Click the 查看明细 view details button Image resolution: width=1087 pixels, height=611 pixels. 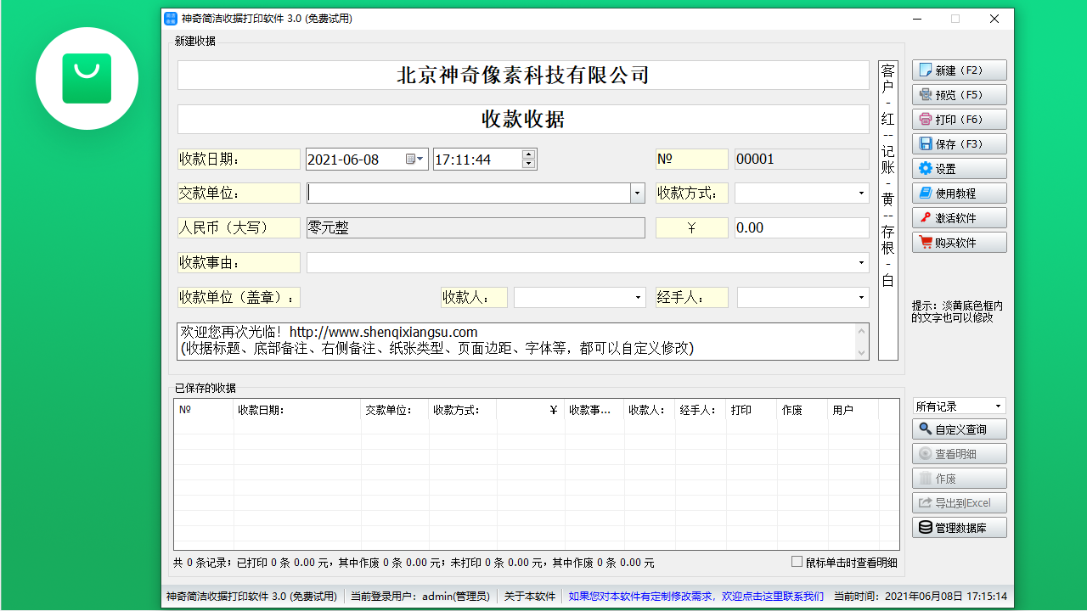[x=960, y=454]
